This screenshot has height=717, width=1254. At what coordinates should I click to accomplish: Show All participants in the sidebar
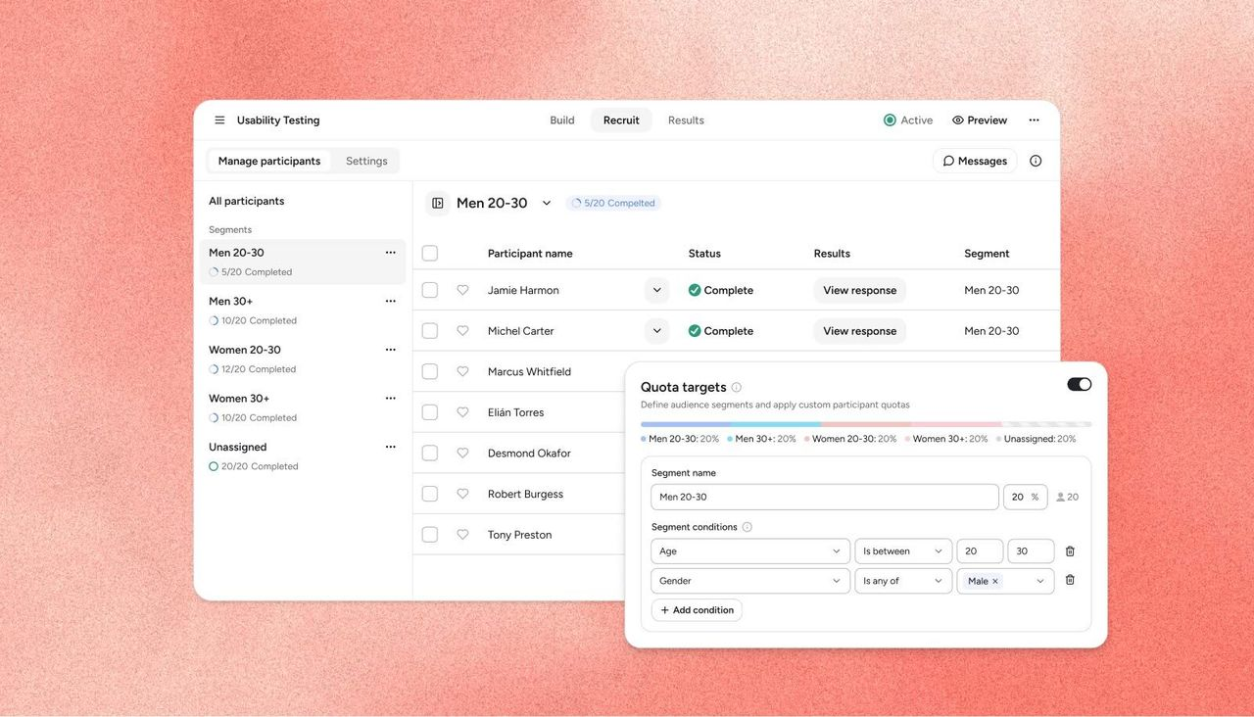tap(247, 201)
